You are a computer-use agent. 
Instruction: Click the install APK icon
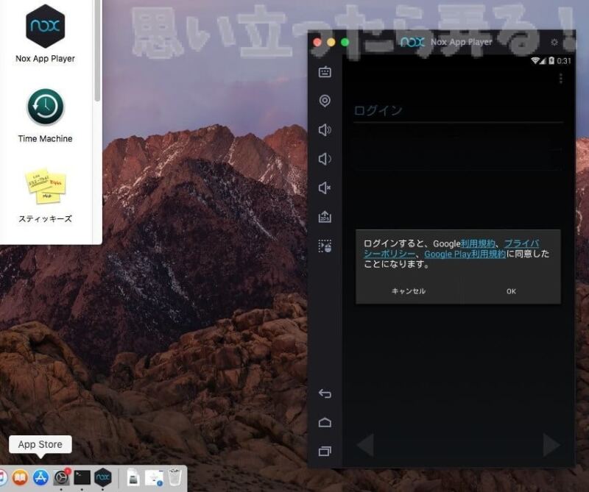[325, 216]
